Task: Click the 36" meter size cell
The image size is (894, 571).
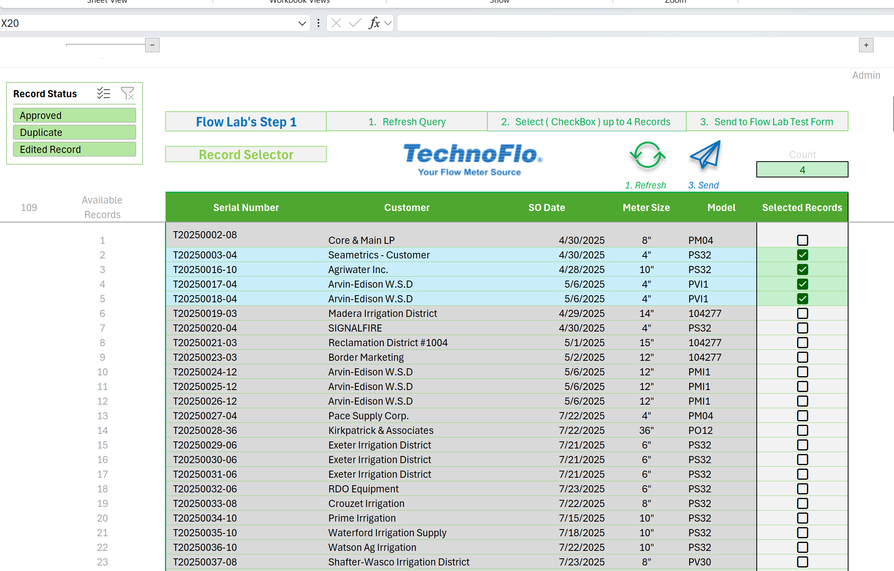Action: pyautogui.click(x=646, y=430)
